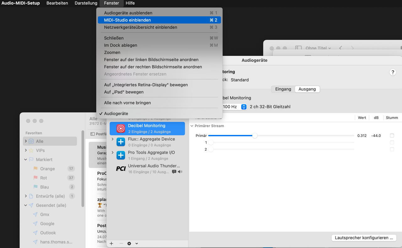This screenshot has width=402, height=248.
Task: Select the Decibel Monitoring device icon
Action: 121,128
